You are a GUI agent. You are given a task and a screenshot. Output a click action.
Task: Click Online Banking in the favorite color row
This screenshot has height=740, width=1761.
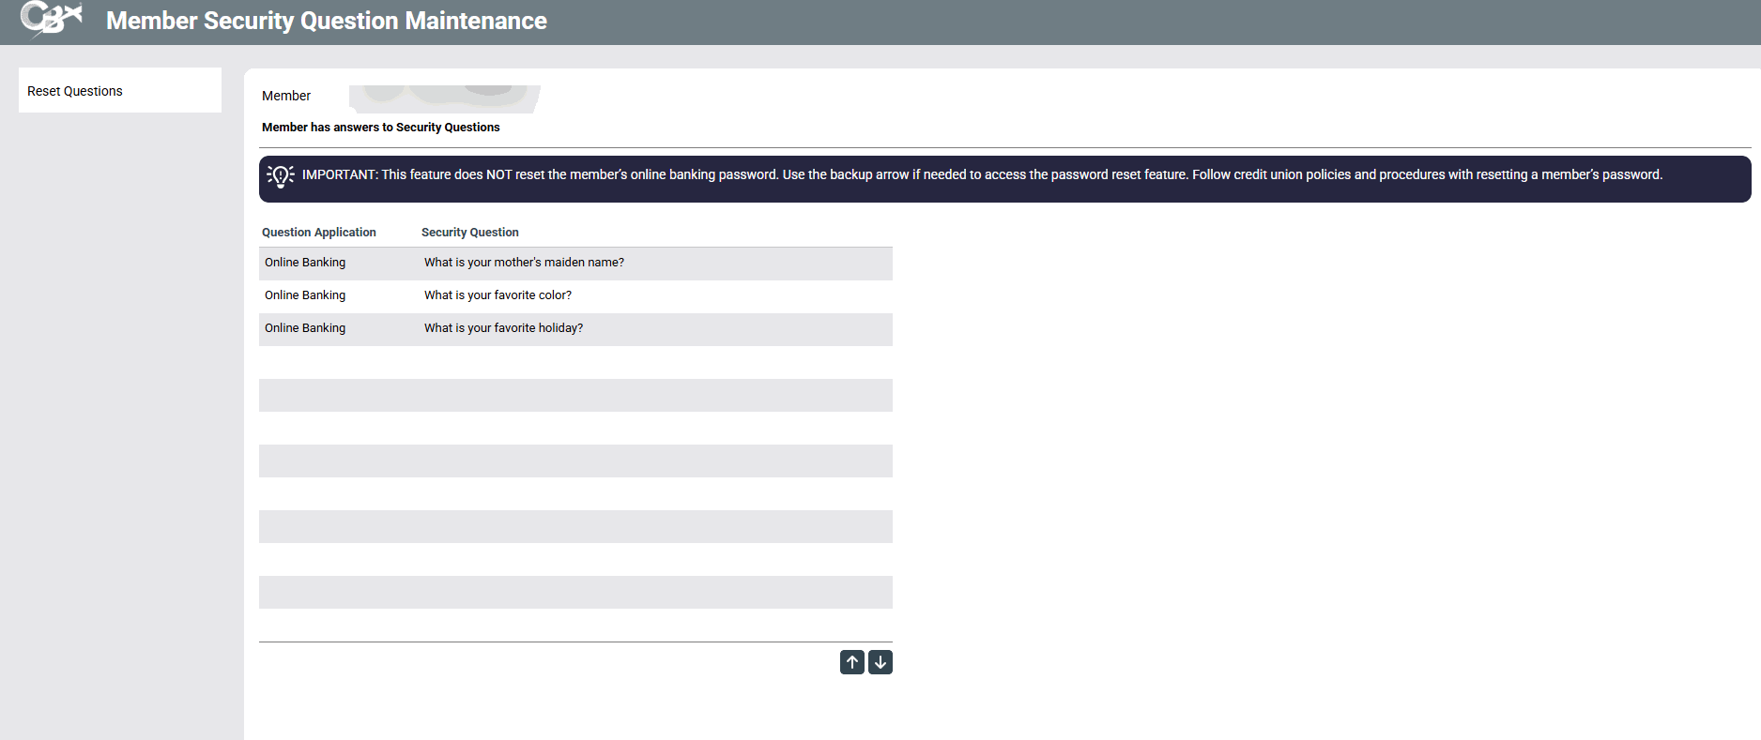pyautogui.click(x=305, y=295)
